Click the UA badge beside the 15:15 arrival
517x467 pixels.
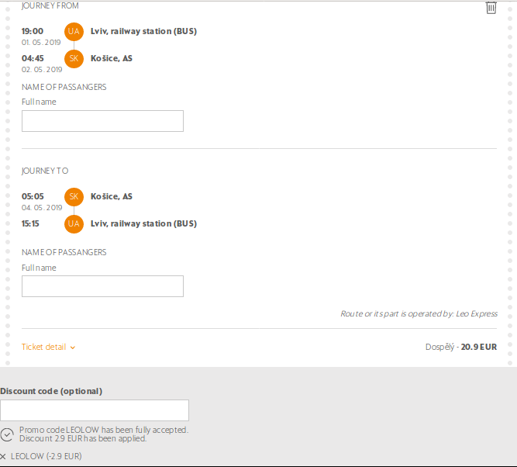pos(74,224)
